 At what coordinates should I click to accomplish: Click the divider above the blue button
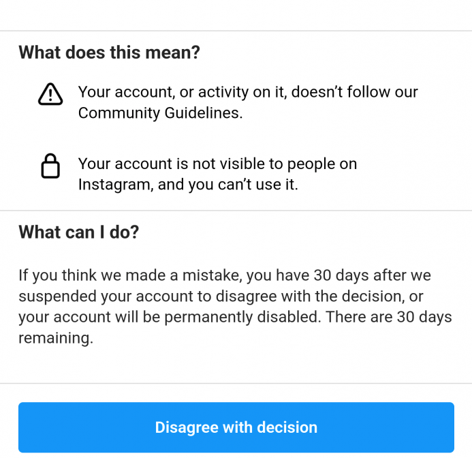[236, 383]
